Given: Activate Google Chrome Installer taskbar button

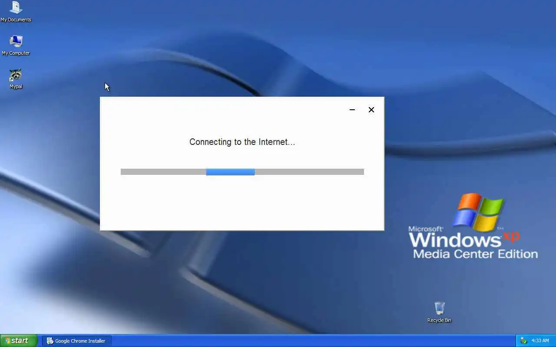Looking at the screenshot, I should point(76,341).
